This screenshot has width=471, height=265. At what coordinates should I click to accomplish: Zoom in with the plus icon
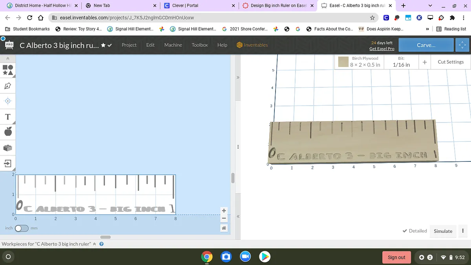click(224, 210)
